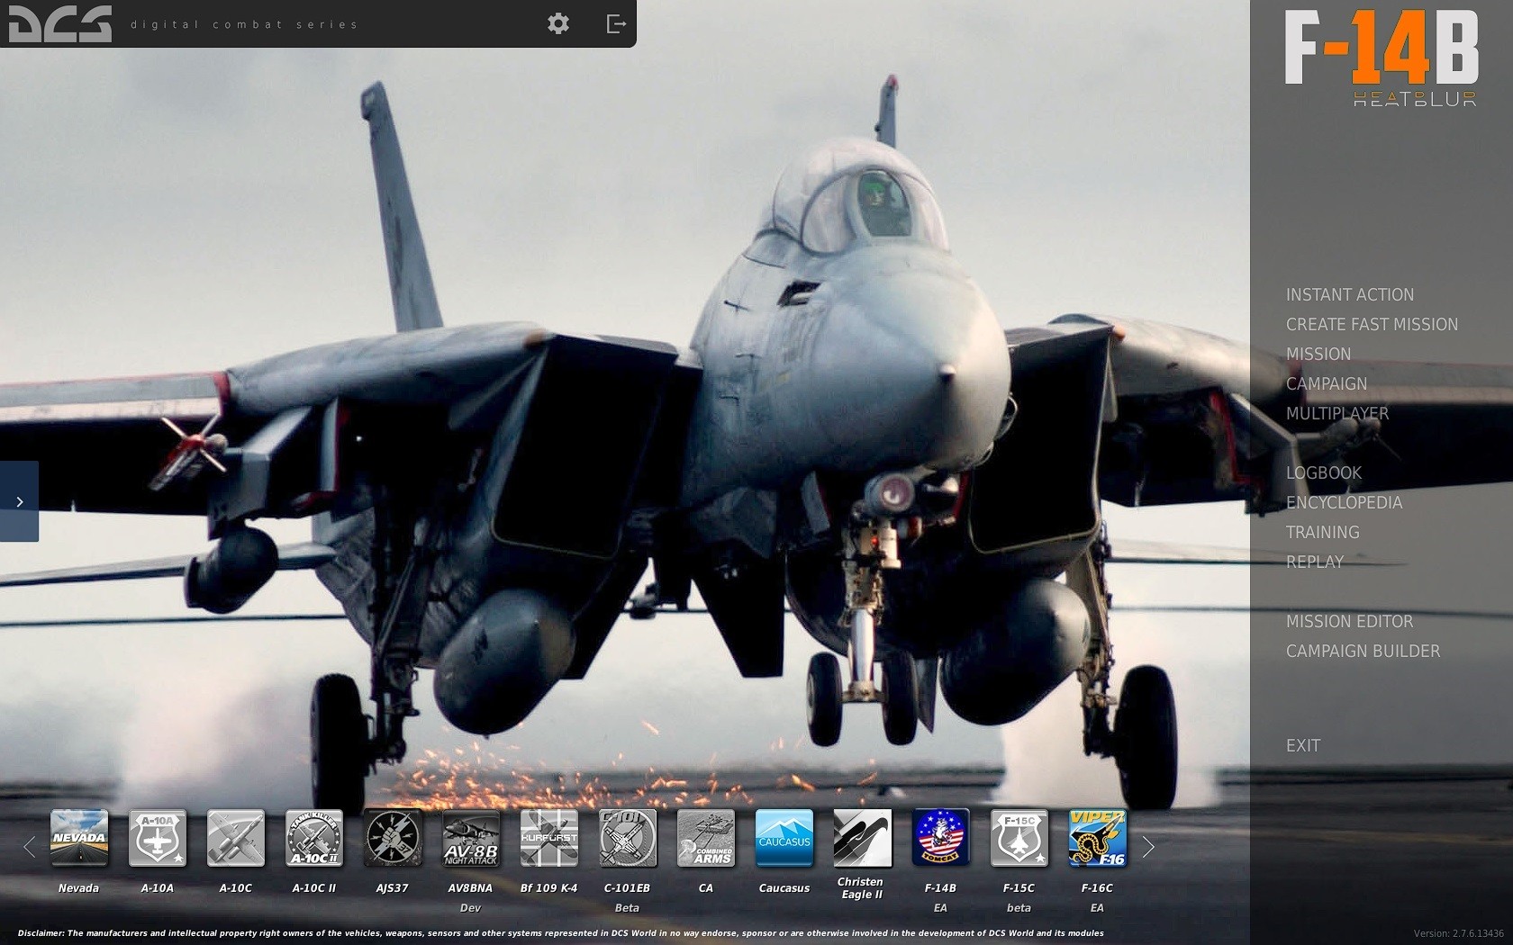The height and width of the screenshot is (945, 1513).
Task: Open Create Fast Mission
Action: [x=1372, y=325]
